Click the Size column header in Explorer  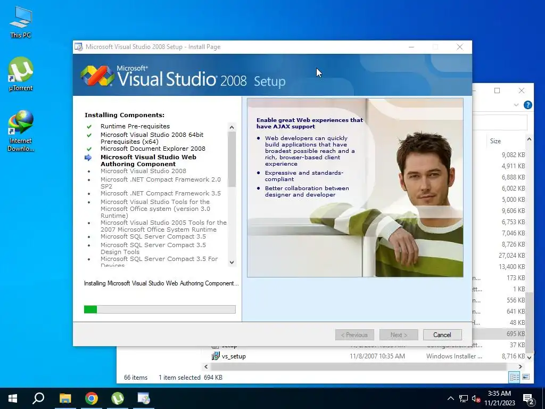pyautogui.click(x=496, y=141)
